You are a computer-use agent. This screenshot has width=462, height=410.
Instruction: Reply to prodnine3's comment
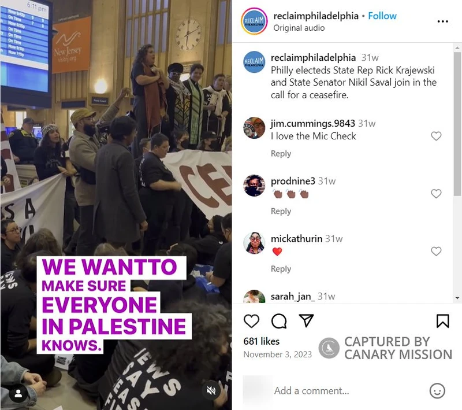(281, 211)
